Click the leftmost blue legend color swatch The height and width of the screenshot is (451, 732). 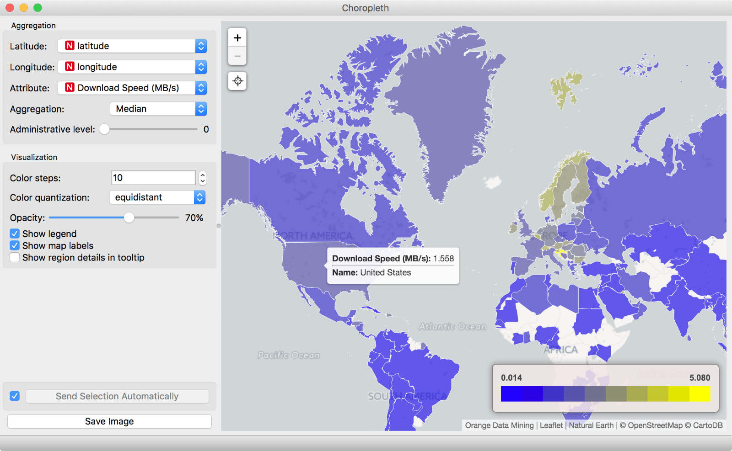point(511,394)
